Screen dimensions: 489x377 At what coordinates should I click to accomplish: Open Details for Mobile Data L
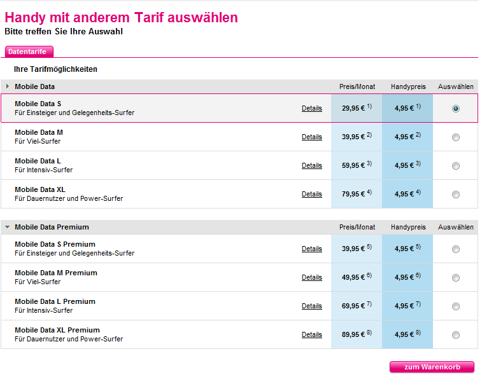[312, 166]
